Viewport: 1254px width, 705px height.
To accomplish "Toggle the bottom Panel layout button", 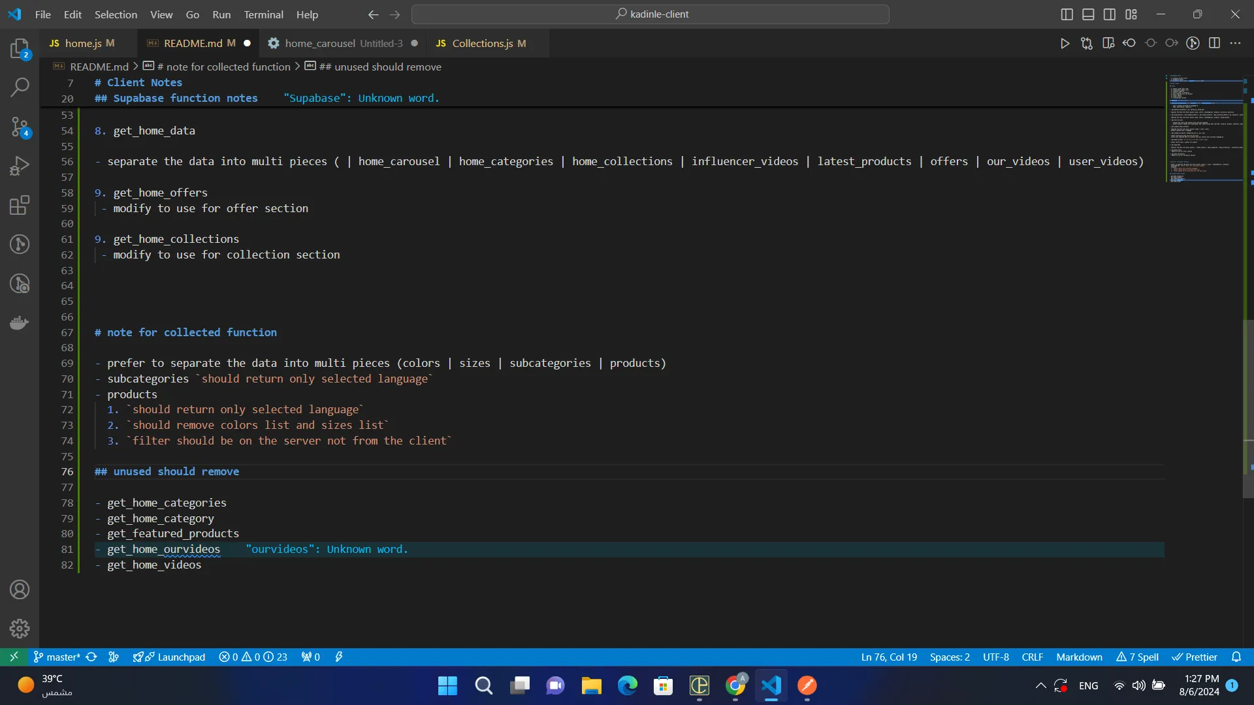I will coord(1088,14).
